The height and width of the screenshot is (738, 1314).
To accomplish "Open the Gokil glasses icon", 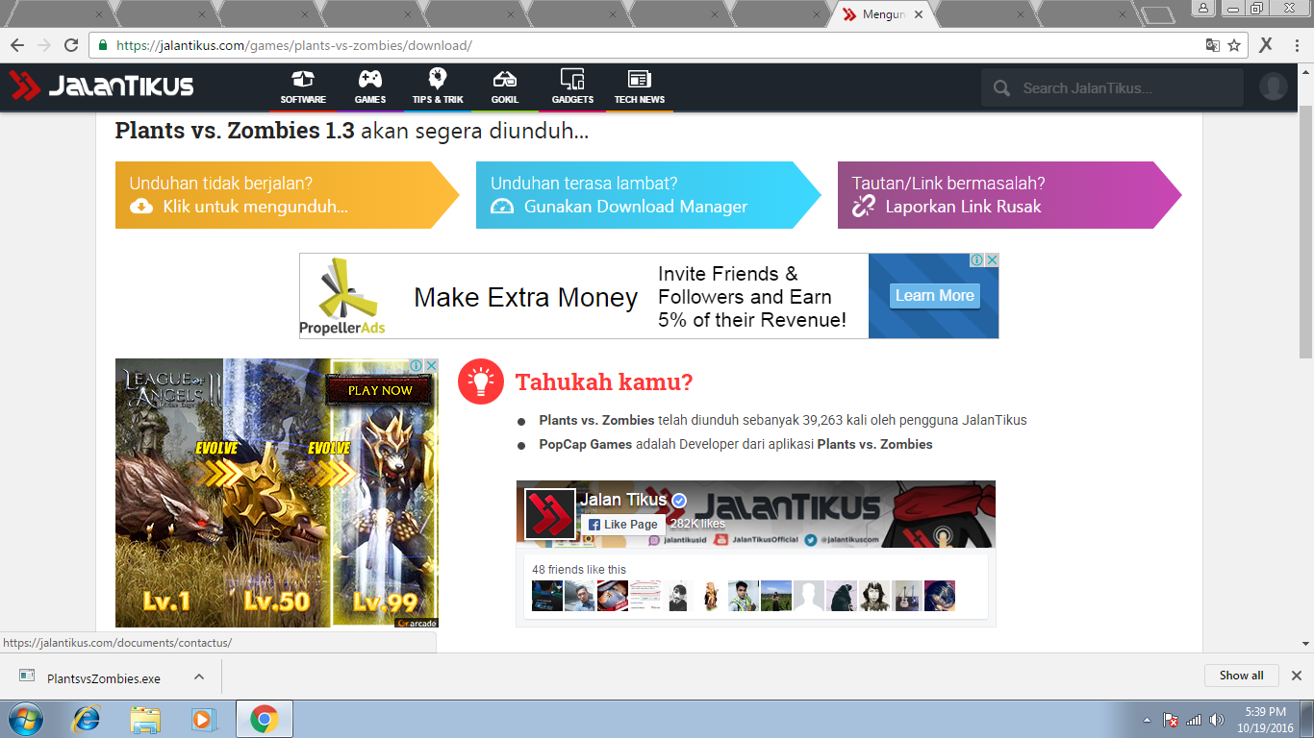I will (504, 79).
